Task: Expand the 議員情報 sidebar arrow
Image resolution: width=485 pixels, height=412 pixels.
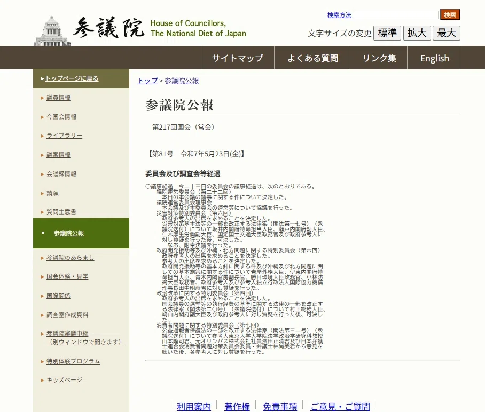Action: point(42,98)
